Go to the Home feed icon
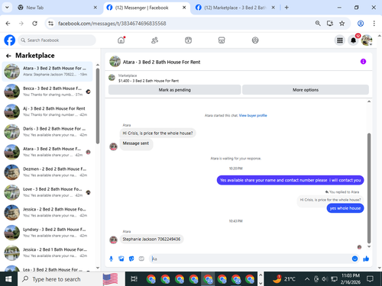 pos(121,40)
